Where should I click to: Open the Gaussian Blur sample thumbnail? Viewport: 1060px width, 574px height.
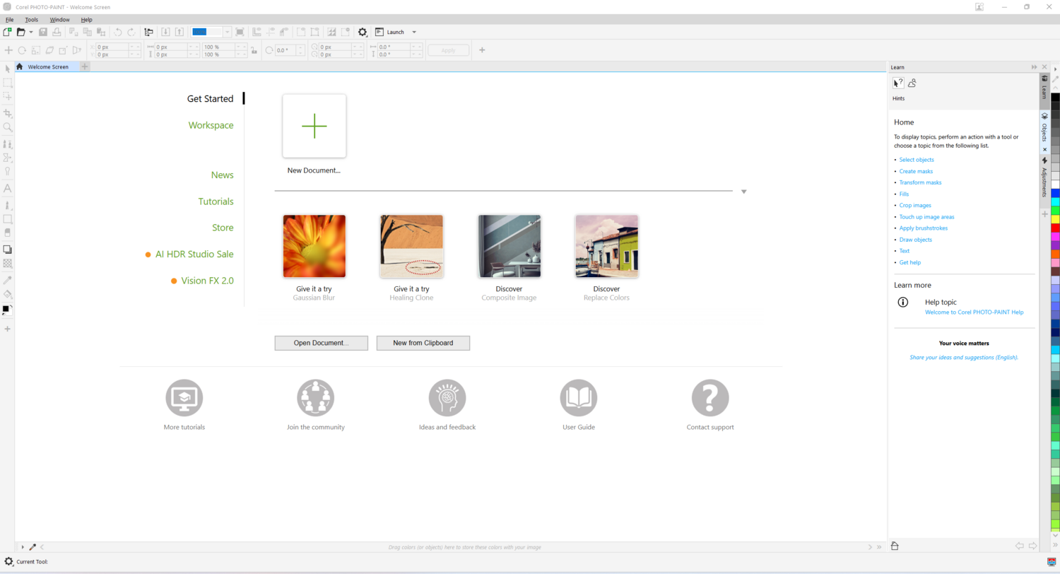tap(314, 246)
